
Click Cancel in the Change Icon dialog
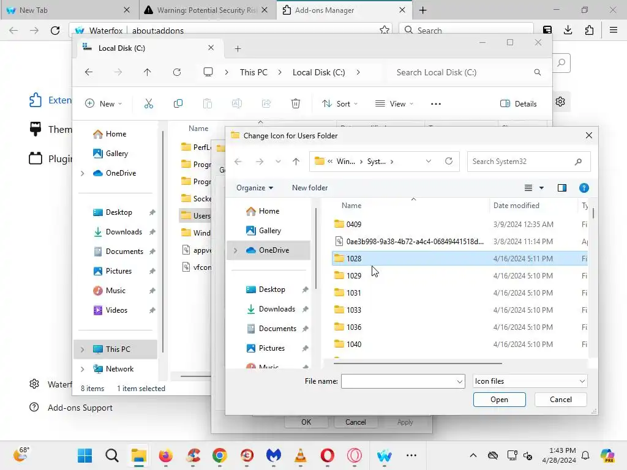coord(561,400)
